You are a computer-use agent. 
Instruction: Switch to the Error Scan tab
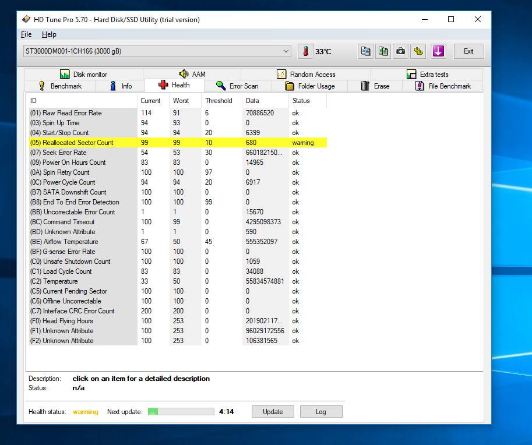coord(237,86)
